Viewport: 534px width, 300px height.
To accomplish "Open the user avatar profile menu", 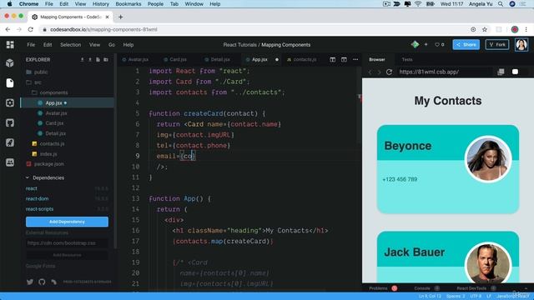I will [x=521, y=44].
